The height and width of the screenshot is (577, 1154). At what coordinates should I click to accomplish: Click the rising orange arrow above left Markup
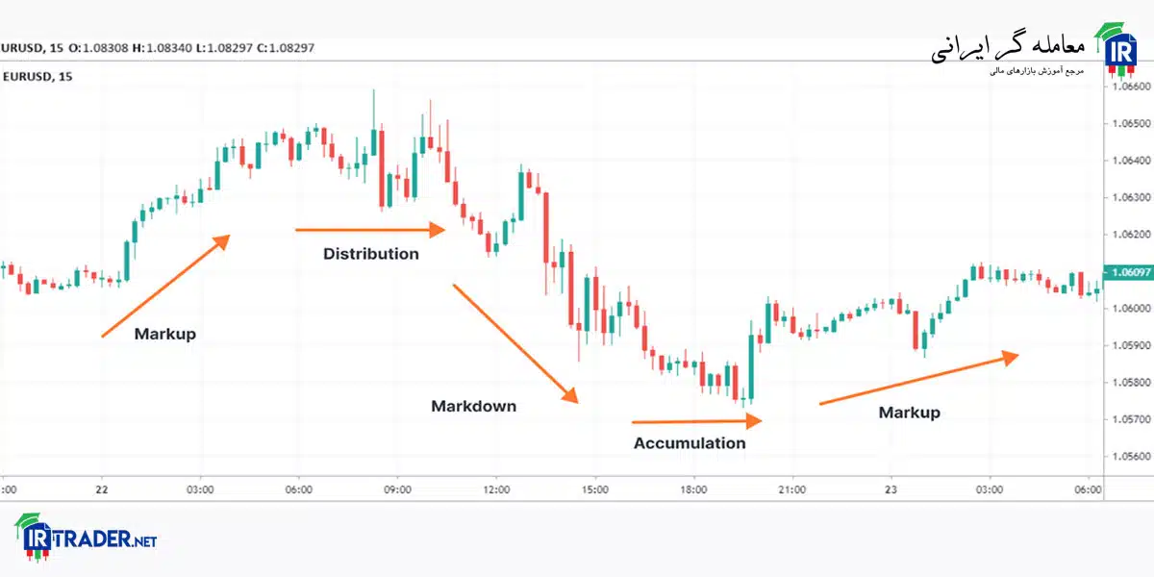(x=166, y=285)
